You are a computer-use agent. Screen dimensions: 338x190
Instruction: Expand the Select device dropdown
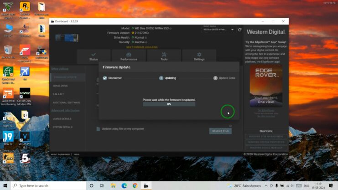click(x=218, y=29)
